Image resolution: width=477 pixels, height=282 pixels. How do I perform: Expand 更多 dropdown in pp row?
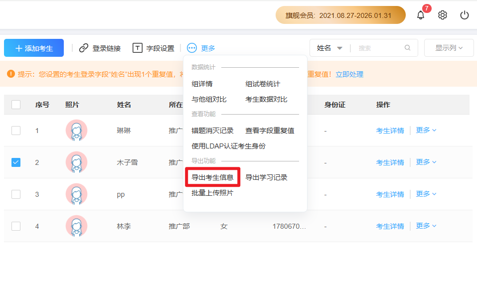click(426, 194)
